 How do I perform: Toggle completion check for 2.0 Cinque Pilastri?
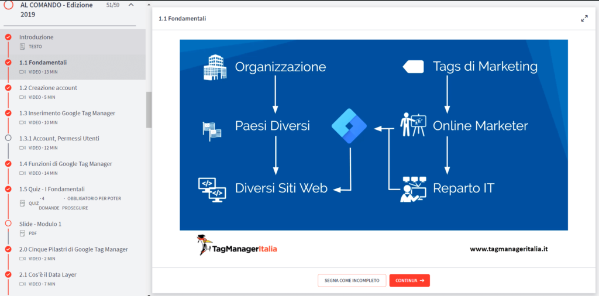click(x=8, y=249)
